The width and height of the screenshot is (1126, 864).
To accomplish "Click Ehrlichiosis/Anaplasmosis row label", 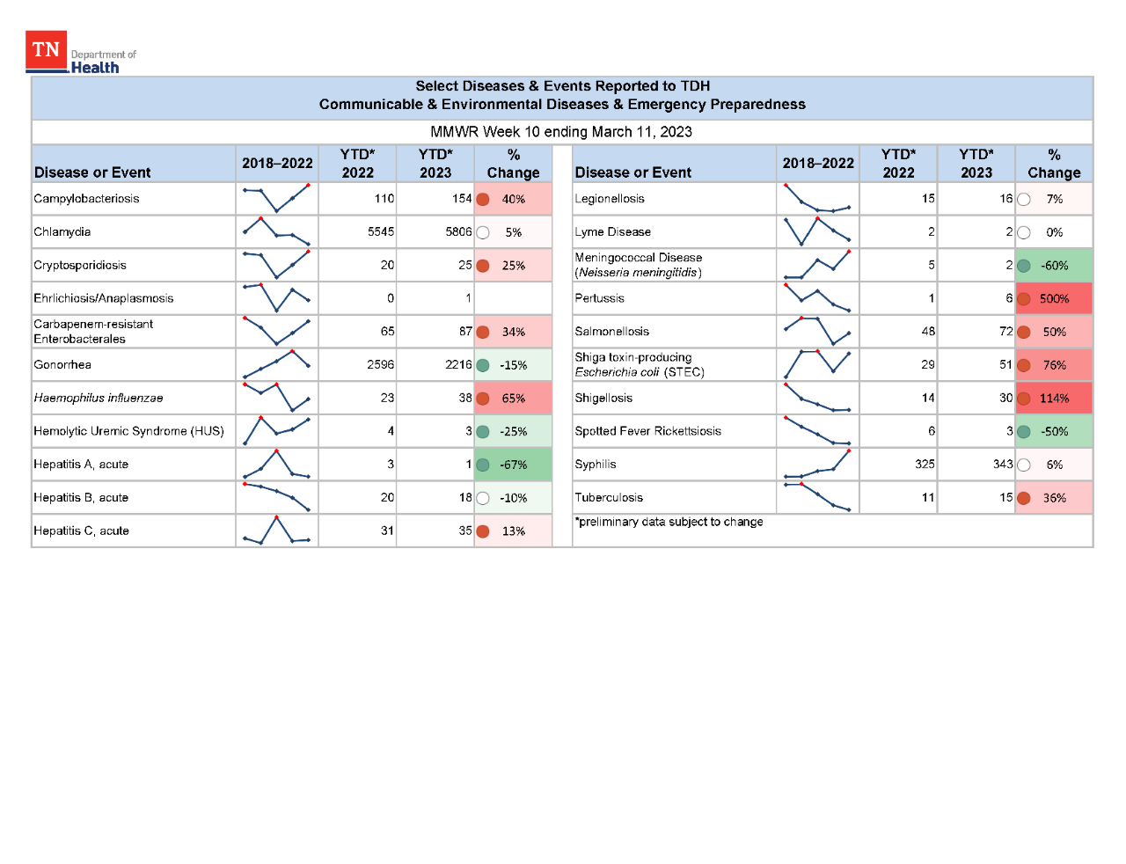I will [104, 298].
